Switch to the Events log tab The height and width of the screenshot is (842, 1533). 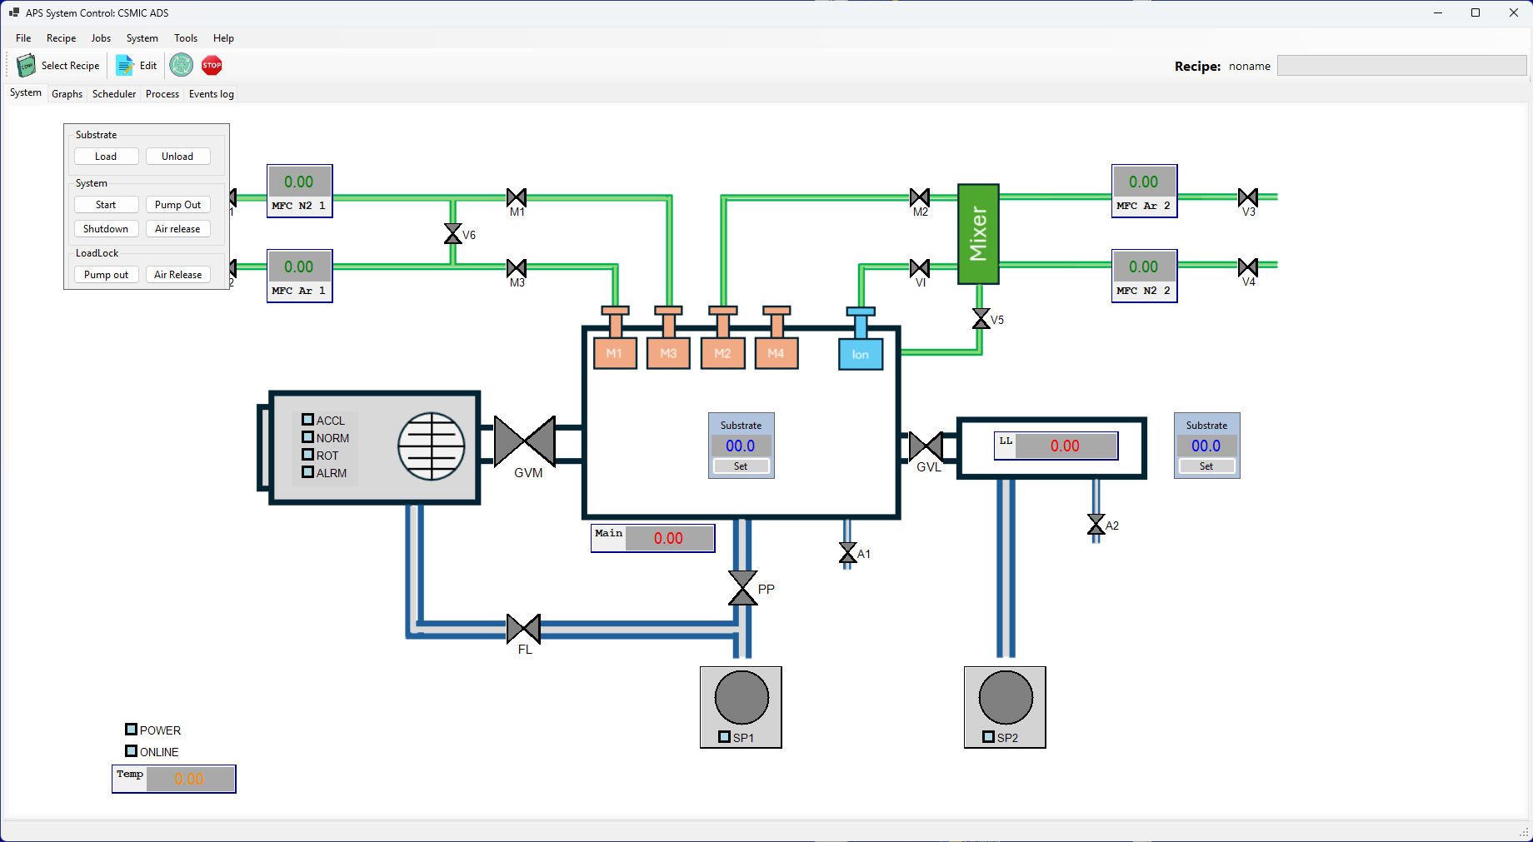point(211,93)
